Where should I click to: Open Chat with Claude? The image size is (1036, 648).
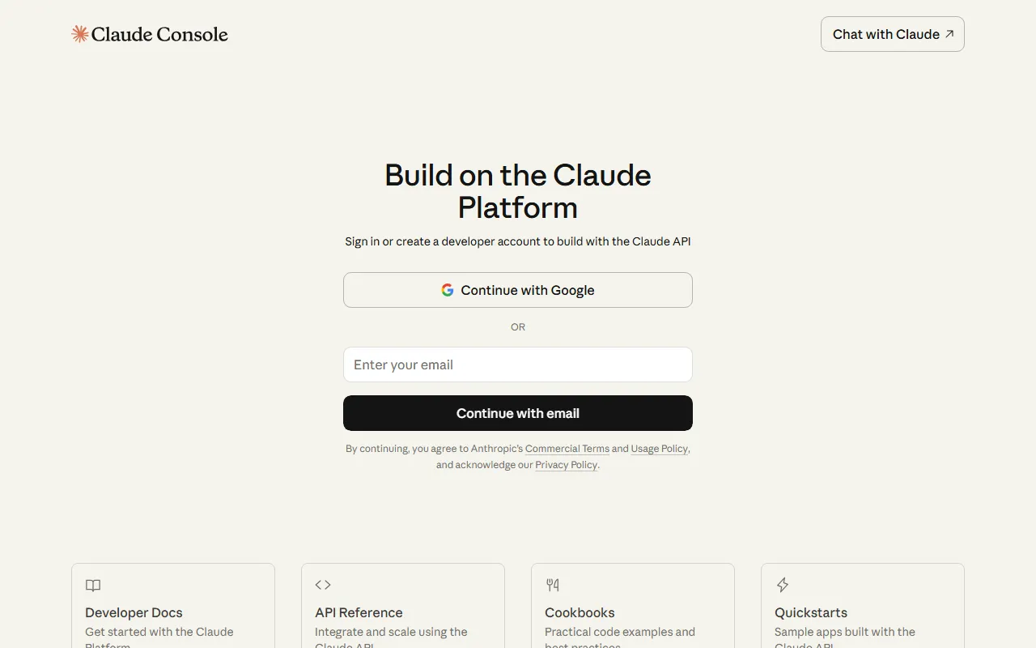point(886,34)
